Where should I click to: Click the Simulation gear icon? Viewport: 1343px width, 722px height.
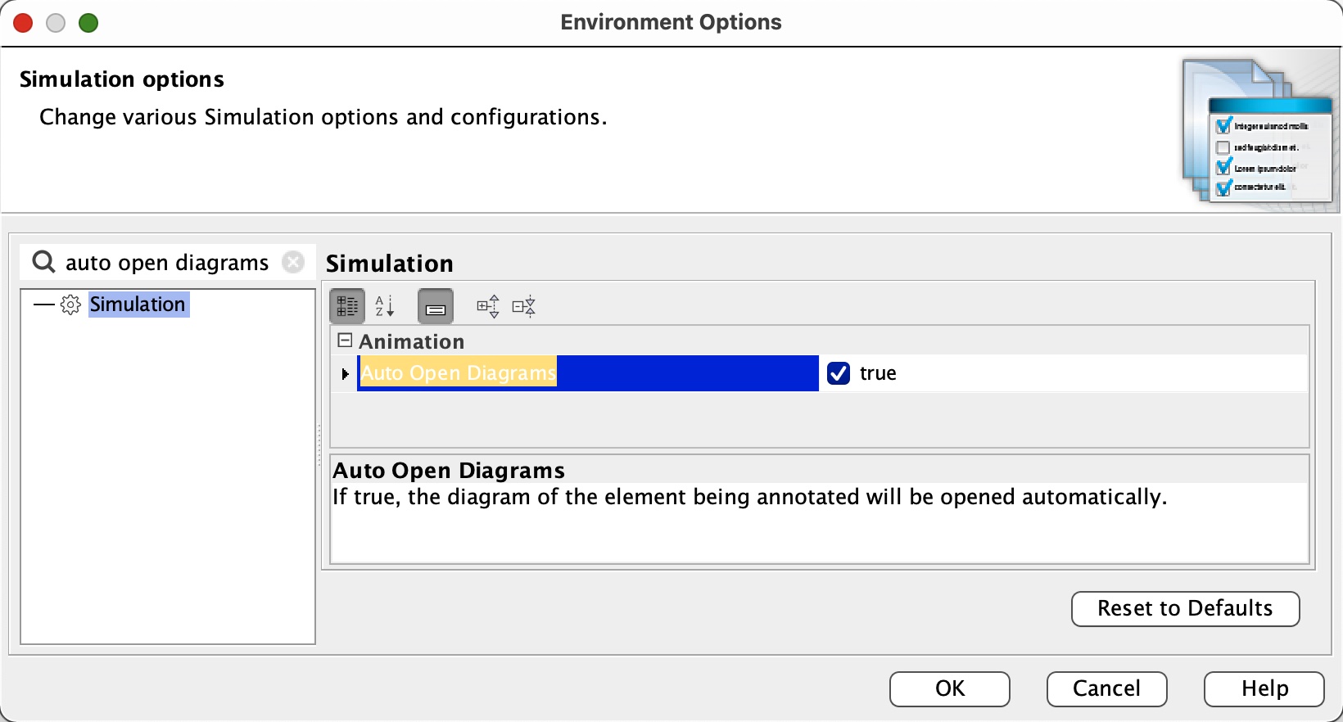71,305
